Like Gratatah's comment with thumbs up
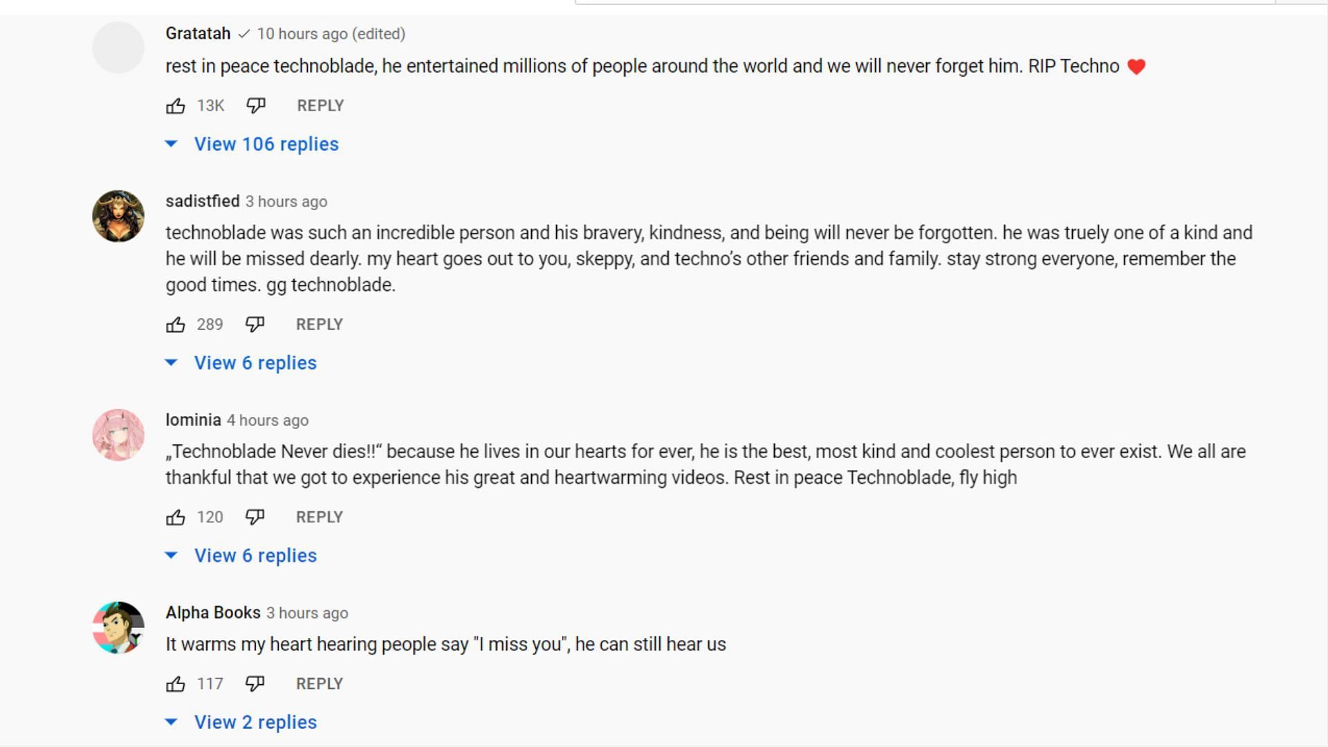 [x=176, y=106]
